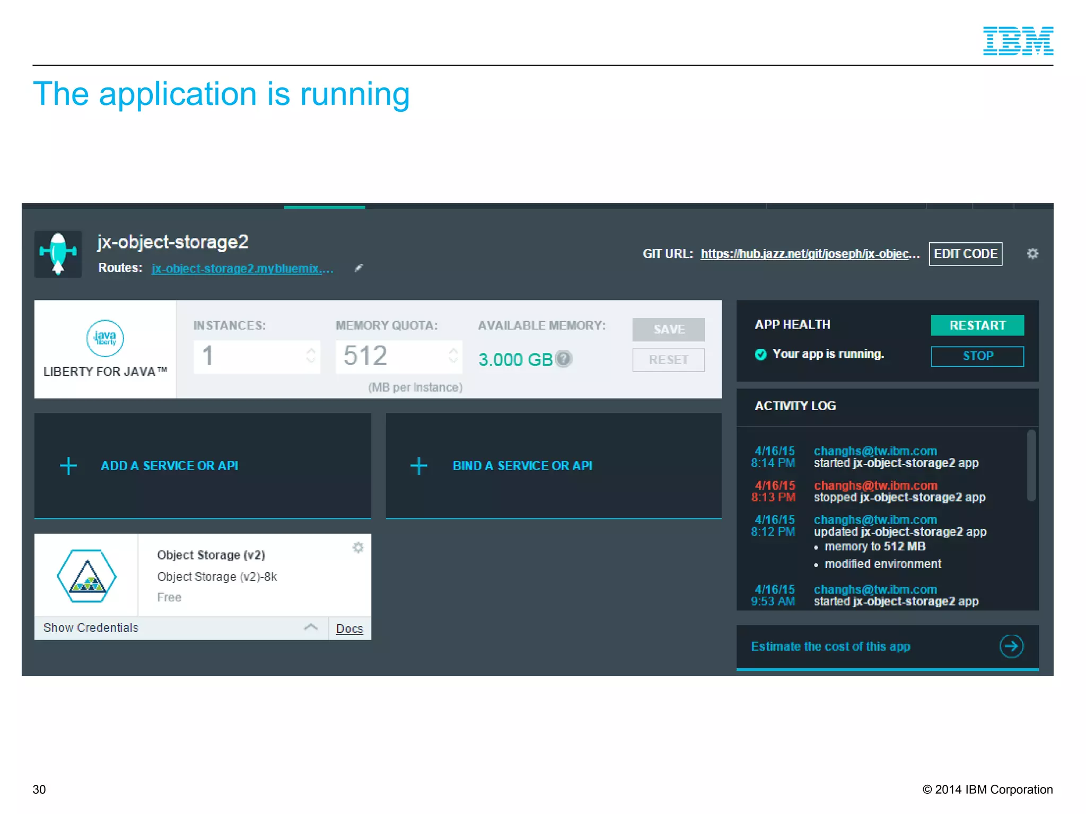This screenshot has width=1086, height=814.
Task: Click the Object Storage (v2)-8k text
Action: click(x=217, y=577)
